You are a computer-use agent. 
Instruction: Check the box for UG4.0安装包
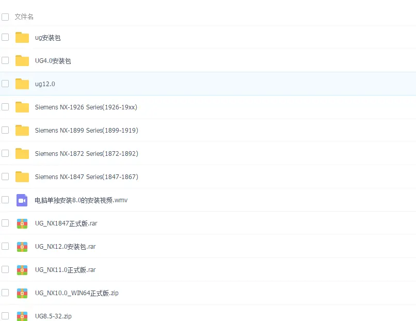pyautogui.click(x=5, y=60)
